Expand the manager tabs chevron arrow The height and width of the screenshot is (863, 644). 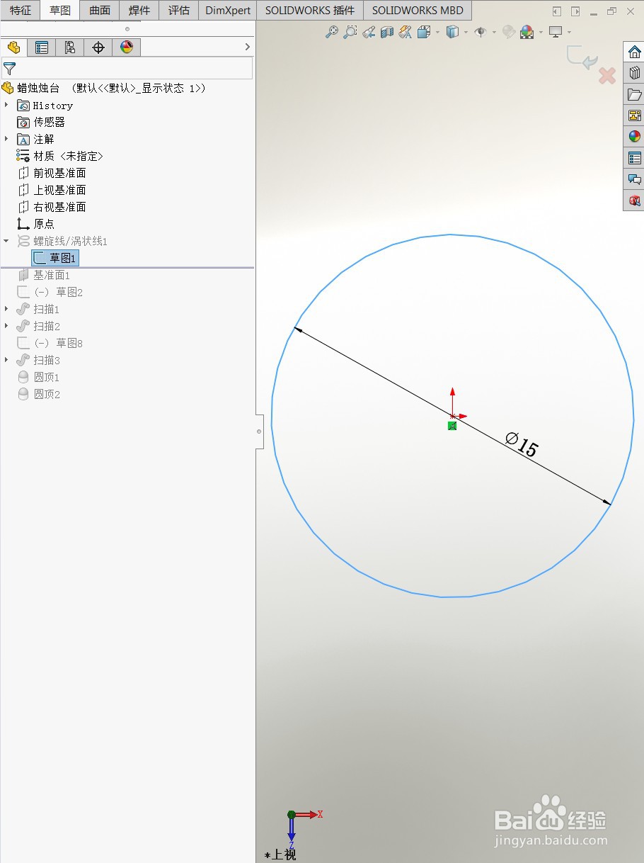[247, 47]
